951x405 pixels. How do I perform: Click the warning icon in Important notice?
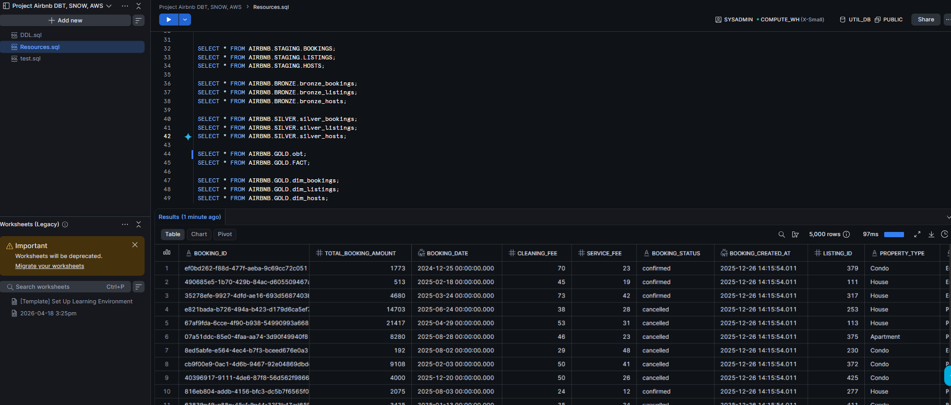point(9,246)
